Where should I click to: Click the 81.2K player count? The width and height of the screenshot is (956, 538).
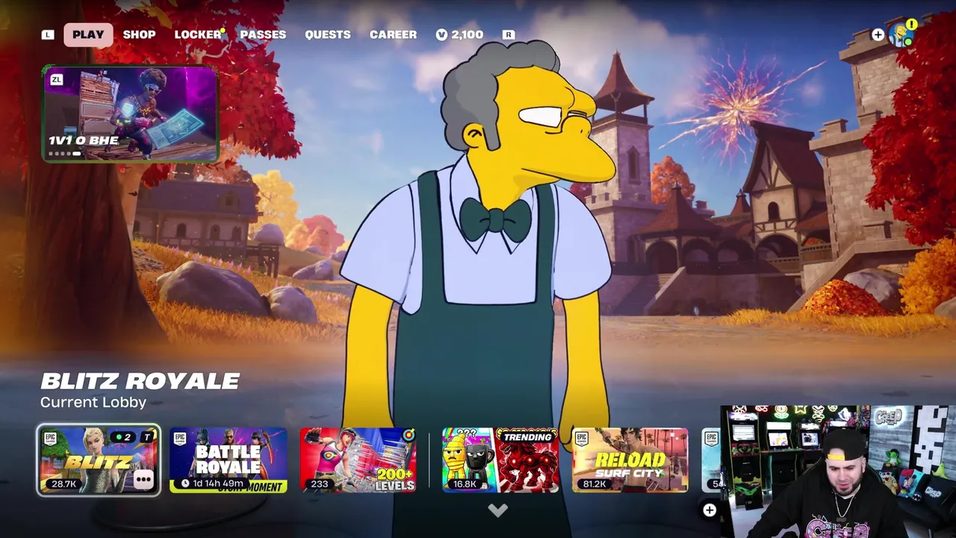coord(595,484)
